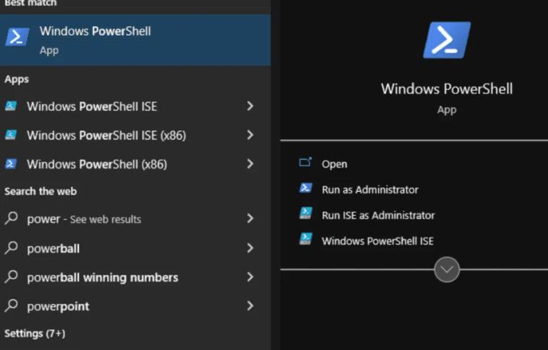Viewport: 548px width, 350px height.
Task: Select 'powerball winning numbers' suggestion
Action: click(x=135, y=277)
